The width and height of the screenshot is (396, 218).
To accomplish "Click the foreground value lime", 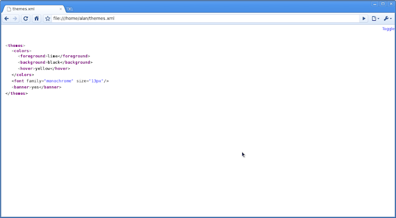I will [52, 56].
